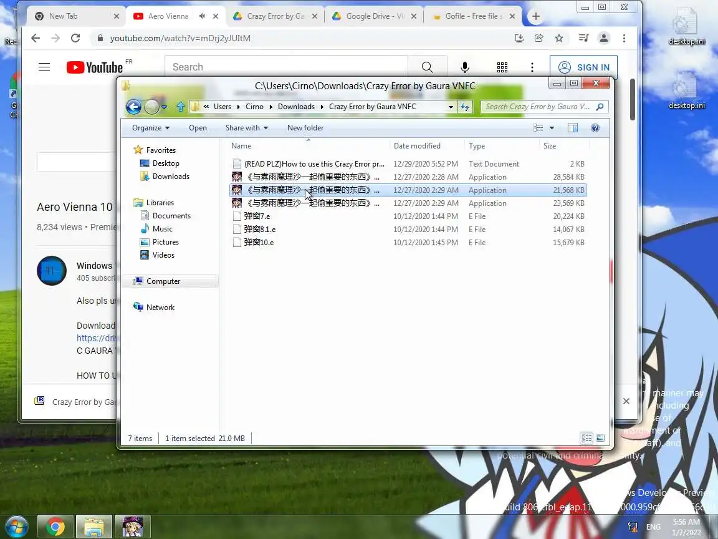The height and width of the screenshot is (539, 718).
Task: Open Videos library in the sidebar
Action: [158, 255]
